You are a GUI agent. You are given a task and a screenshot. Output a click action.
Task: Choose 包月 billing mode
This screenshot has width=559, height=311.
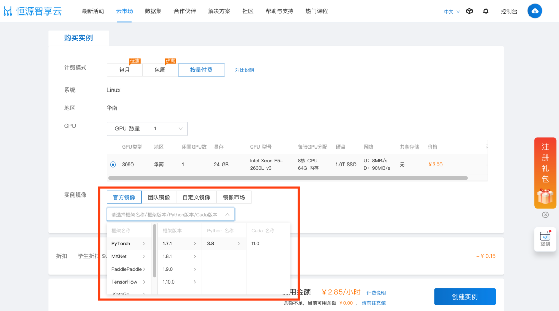124,70
